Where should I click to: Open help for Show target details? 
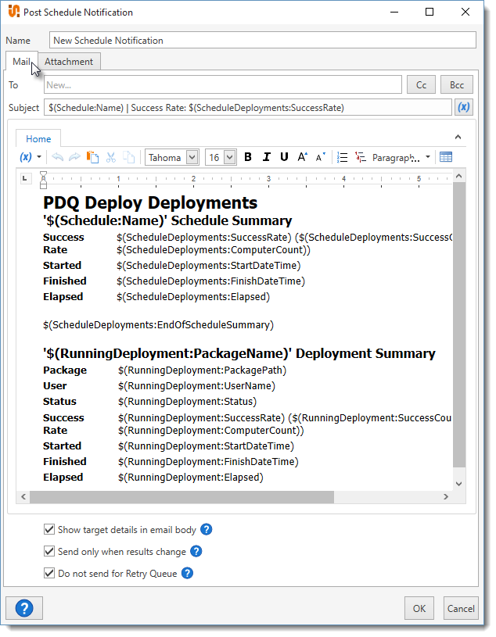point(207,530)
